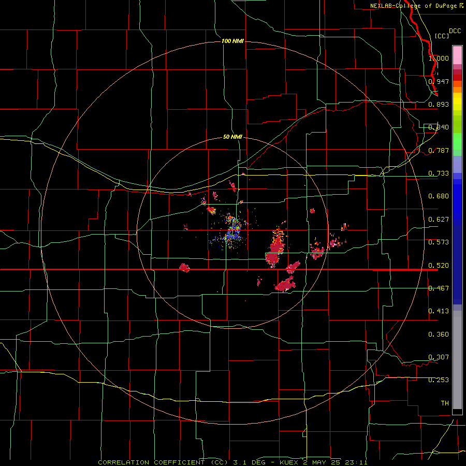
Task: Click the 0.893 legend value
Action: pyautogui.click(x=439, y=104)
